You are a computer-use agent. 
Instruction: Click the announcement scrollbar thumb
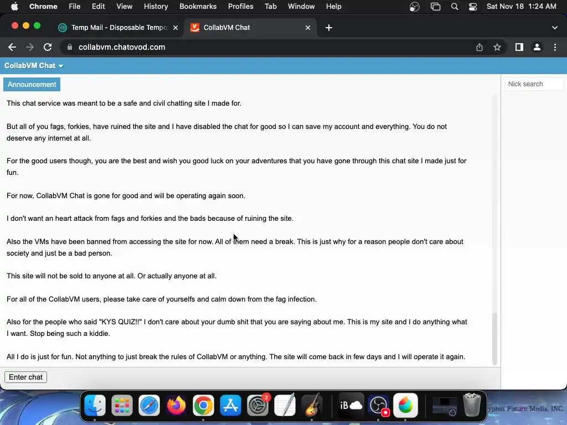point(494,339)
